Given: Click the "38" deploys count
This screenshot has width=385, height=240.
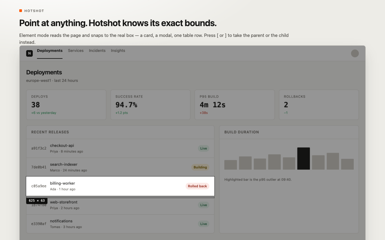Looking at the screenshot, I should [x=35, y=105].
